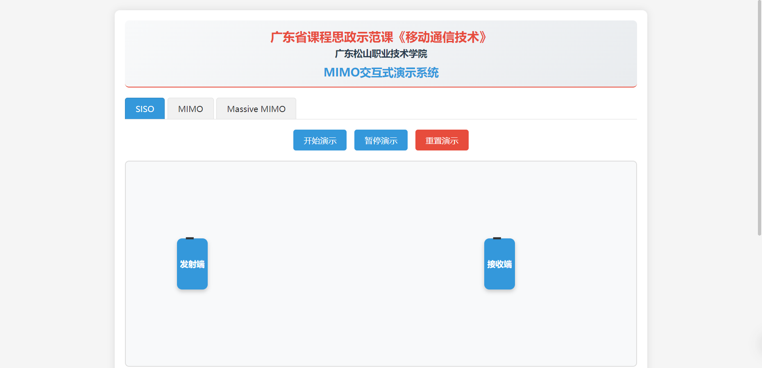The height and width of the screenshot is (368, 762).
Task: Click the empty canvas area below 接收端
Action: click(499, 327)
